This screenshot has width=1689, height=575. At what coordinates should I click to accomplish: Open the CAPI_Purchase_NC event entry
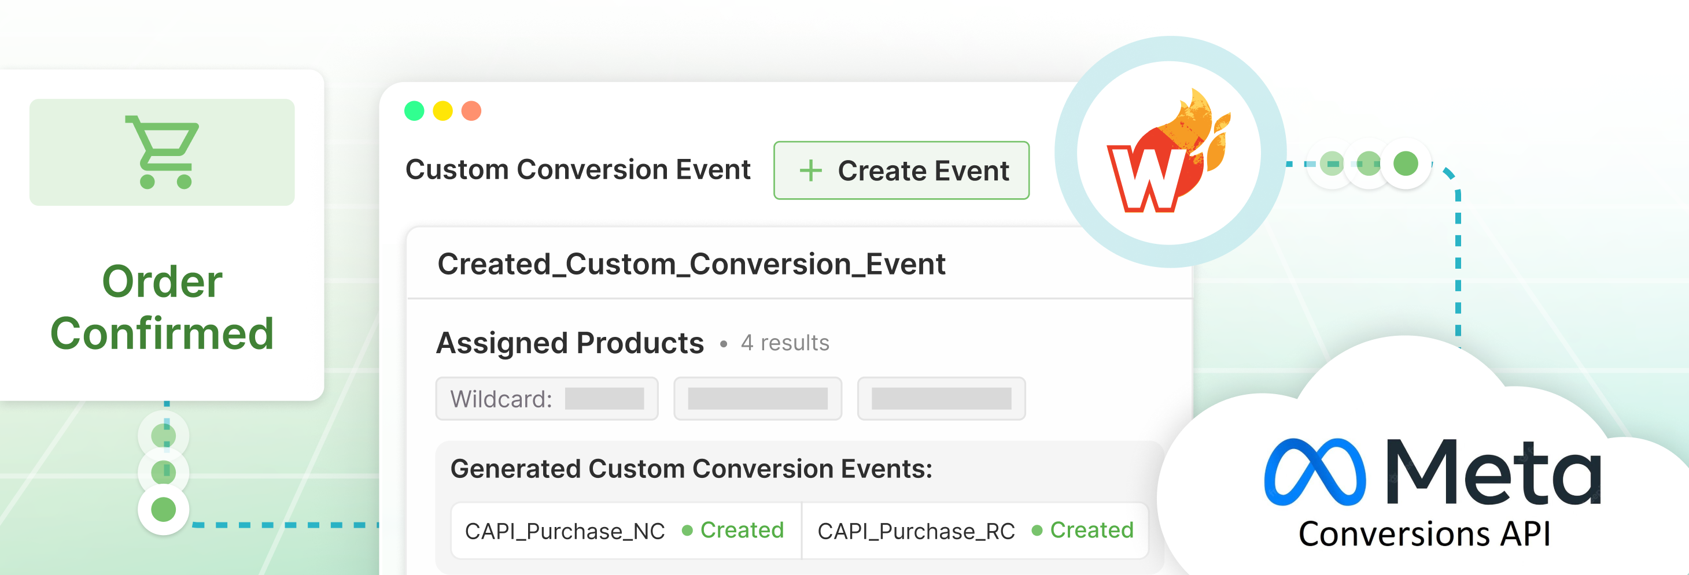pos(565,531)
